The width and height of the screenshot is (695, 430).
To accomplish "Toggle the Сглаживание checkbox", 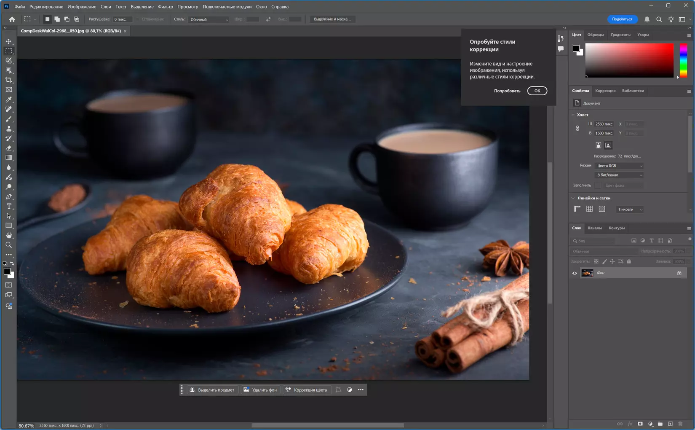I will [x=138, y=19].
